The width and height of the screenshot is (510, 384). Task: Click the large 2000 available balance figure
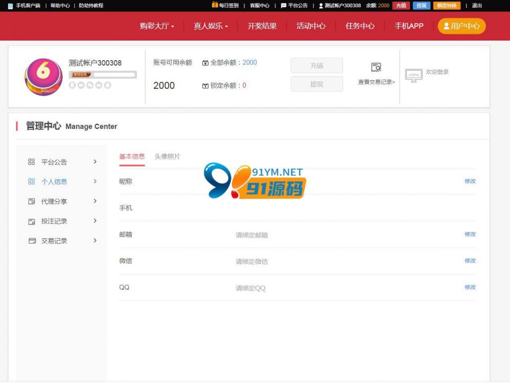[x=164, y=86]
